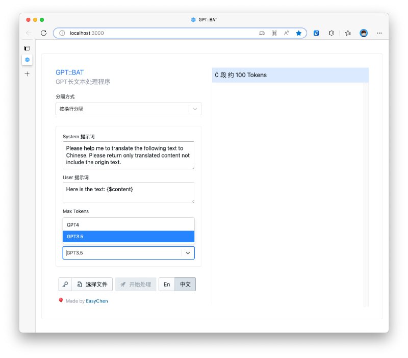The image size is (408, 358).
Task: Click the favorites star in address bar
Action: [299, 33]
